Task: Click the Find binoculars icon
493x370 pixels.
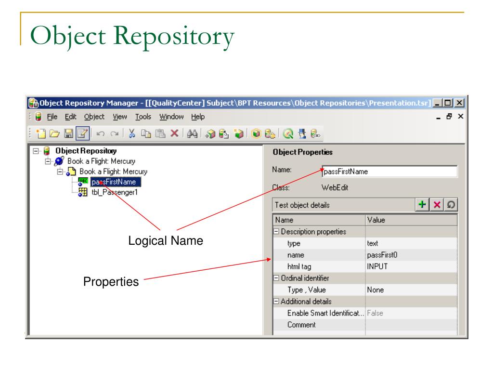Action: [x=192, y=134]
